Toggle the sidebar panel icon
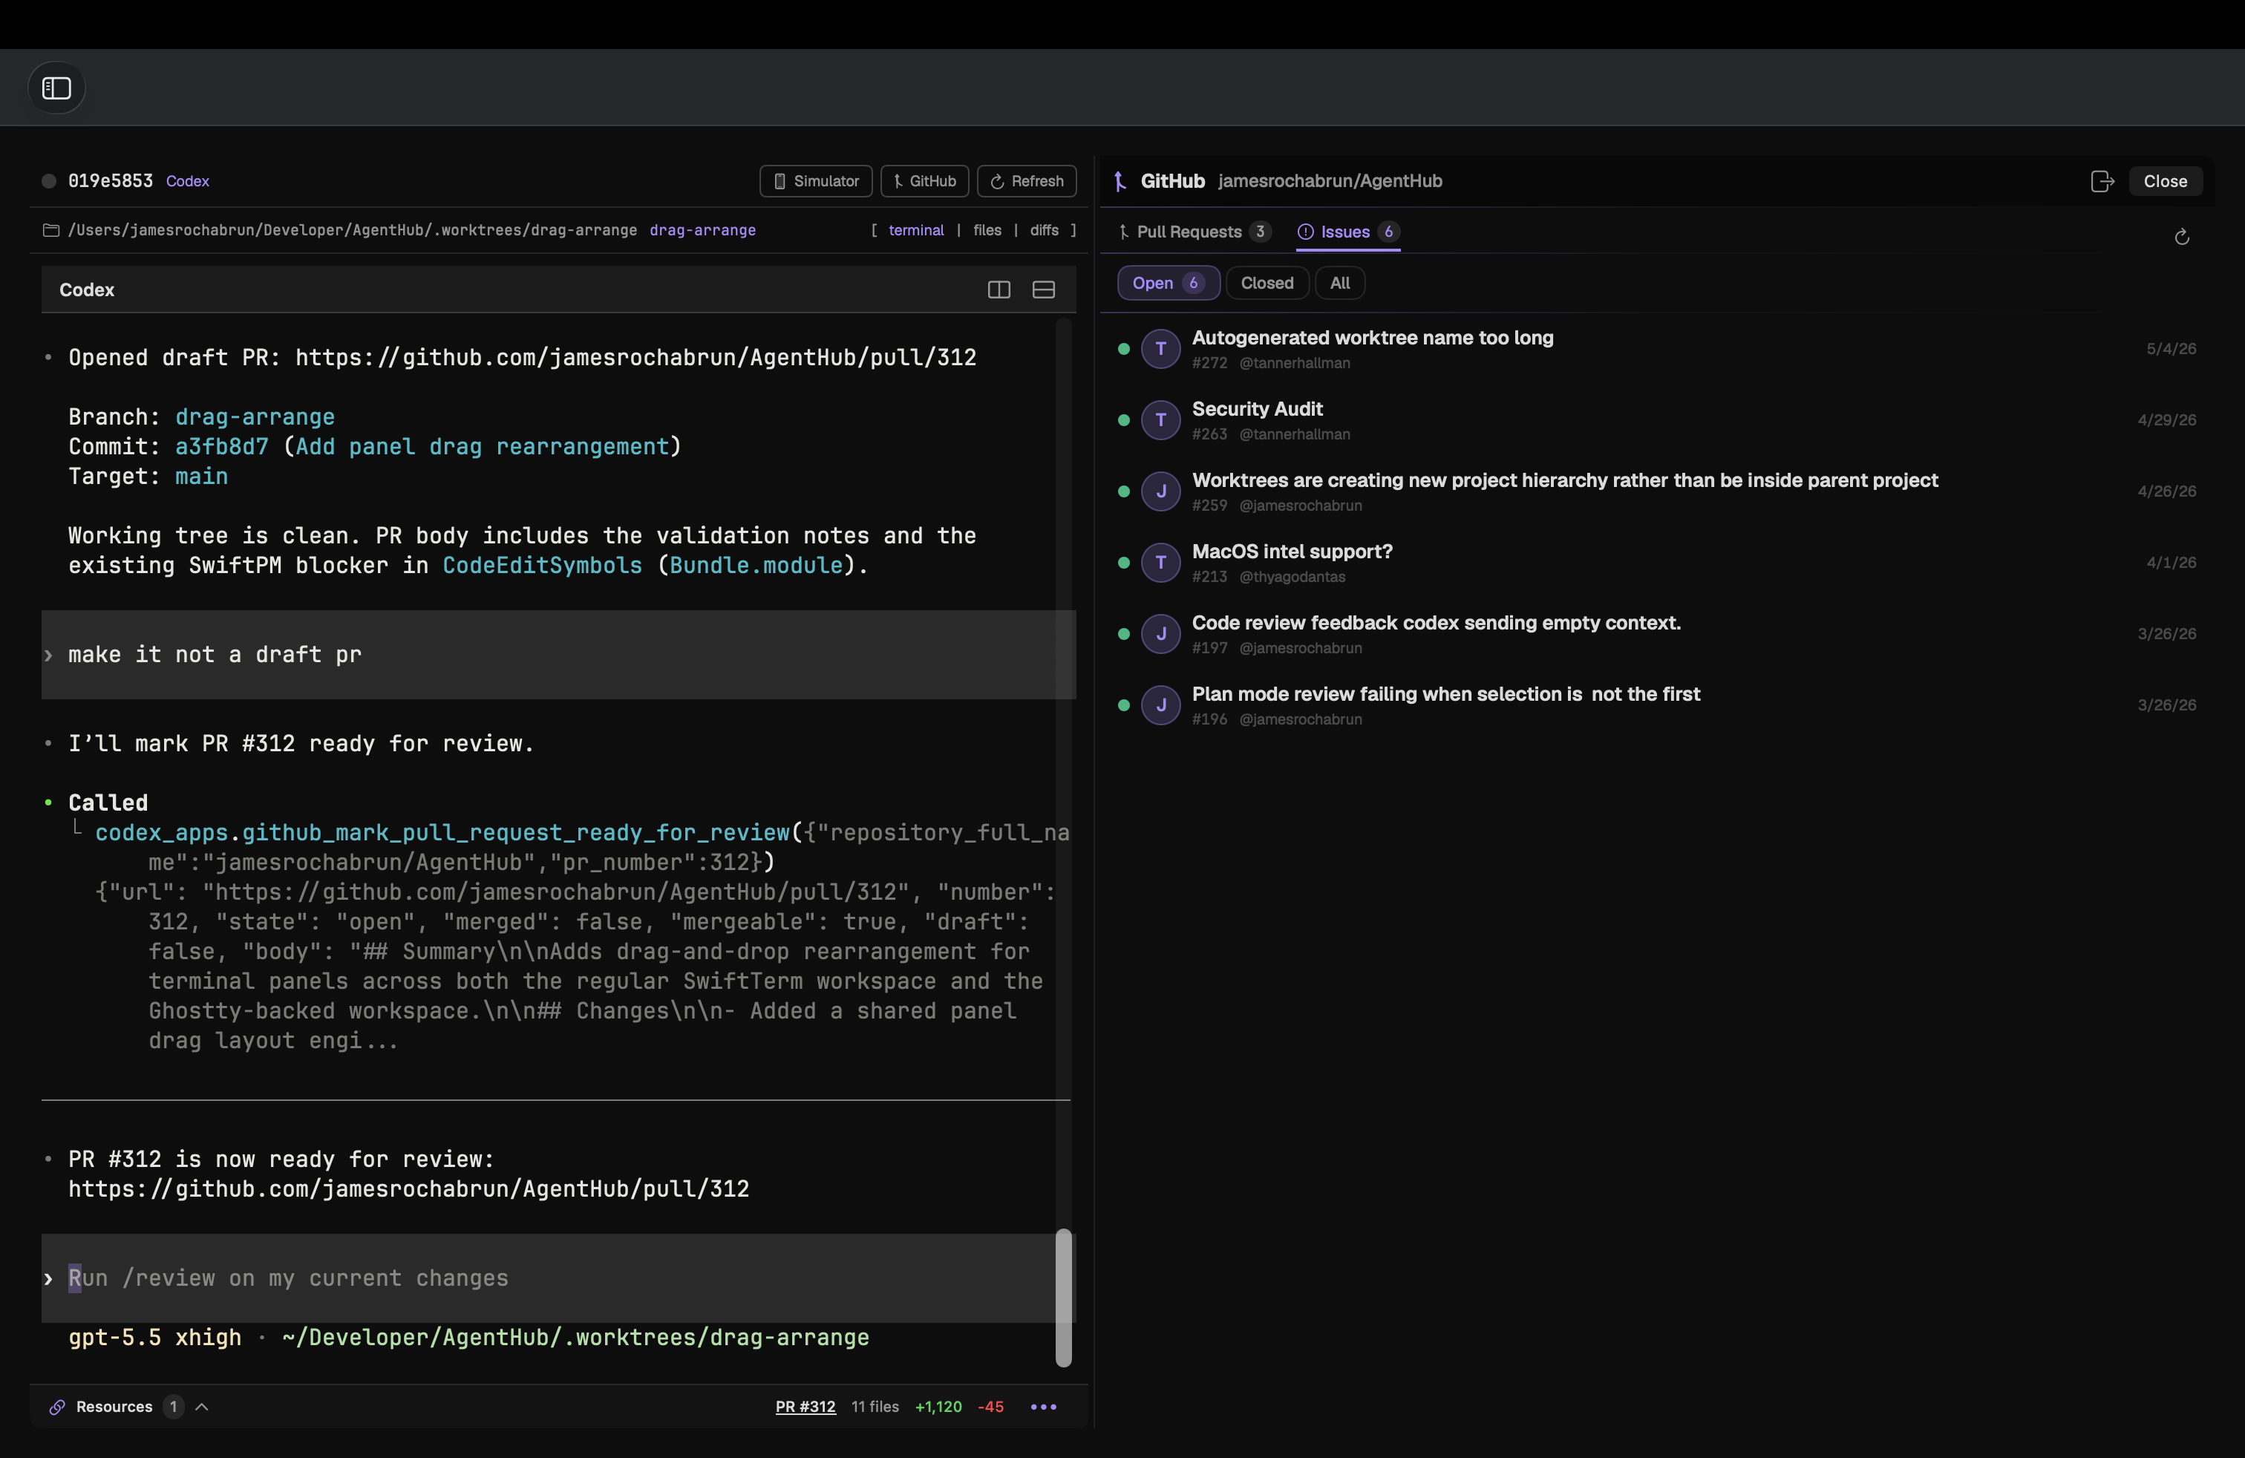 point(56,88)
